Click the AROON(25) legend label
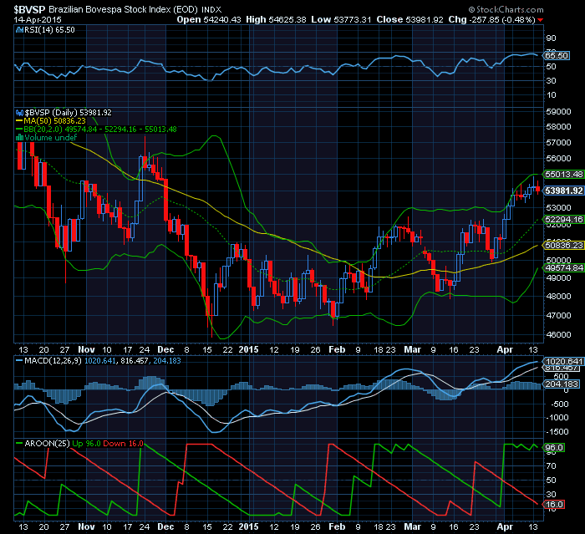 [47, 443]
